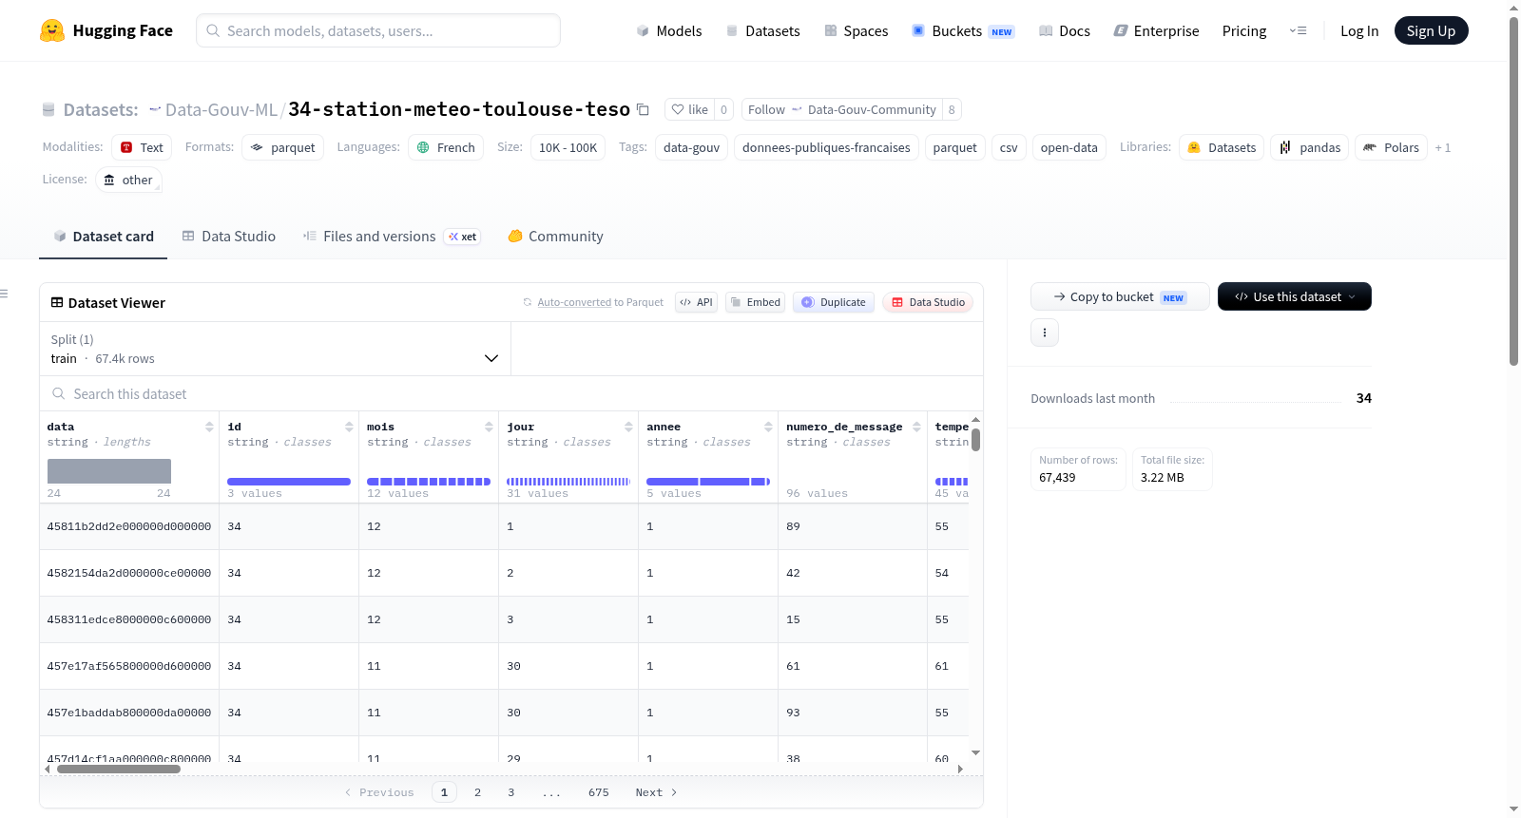
Task: Click the French language tag
Action: [x=446, y=147]
